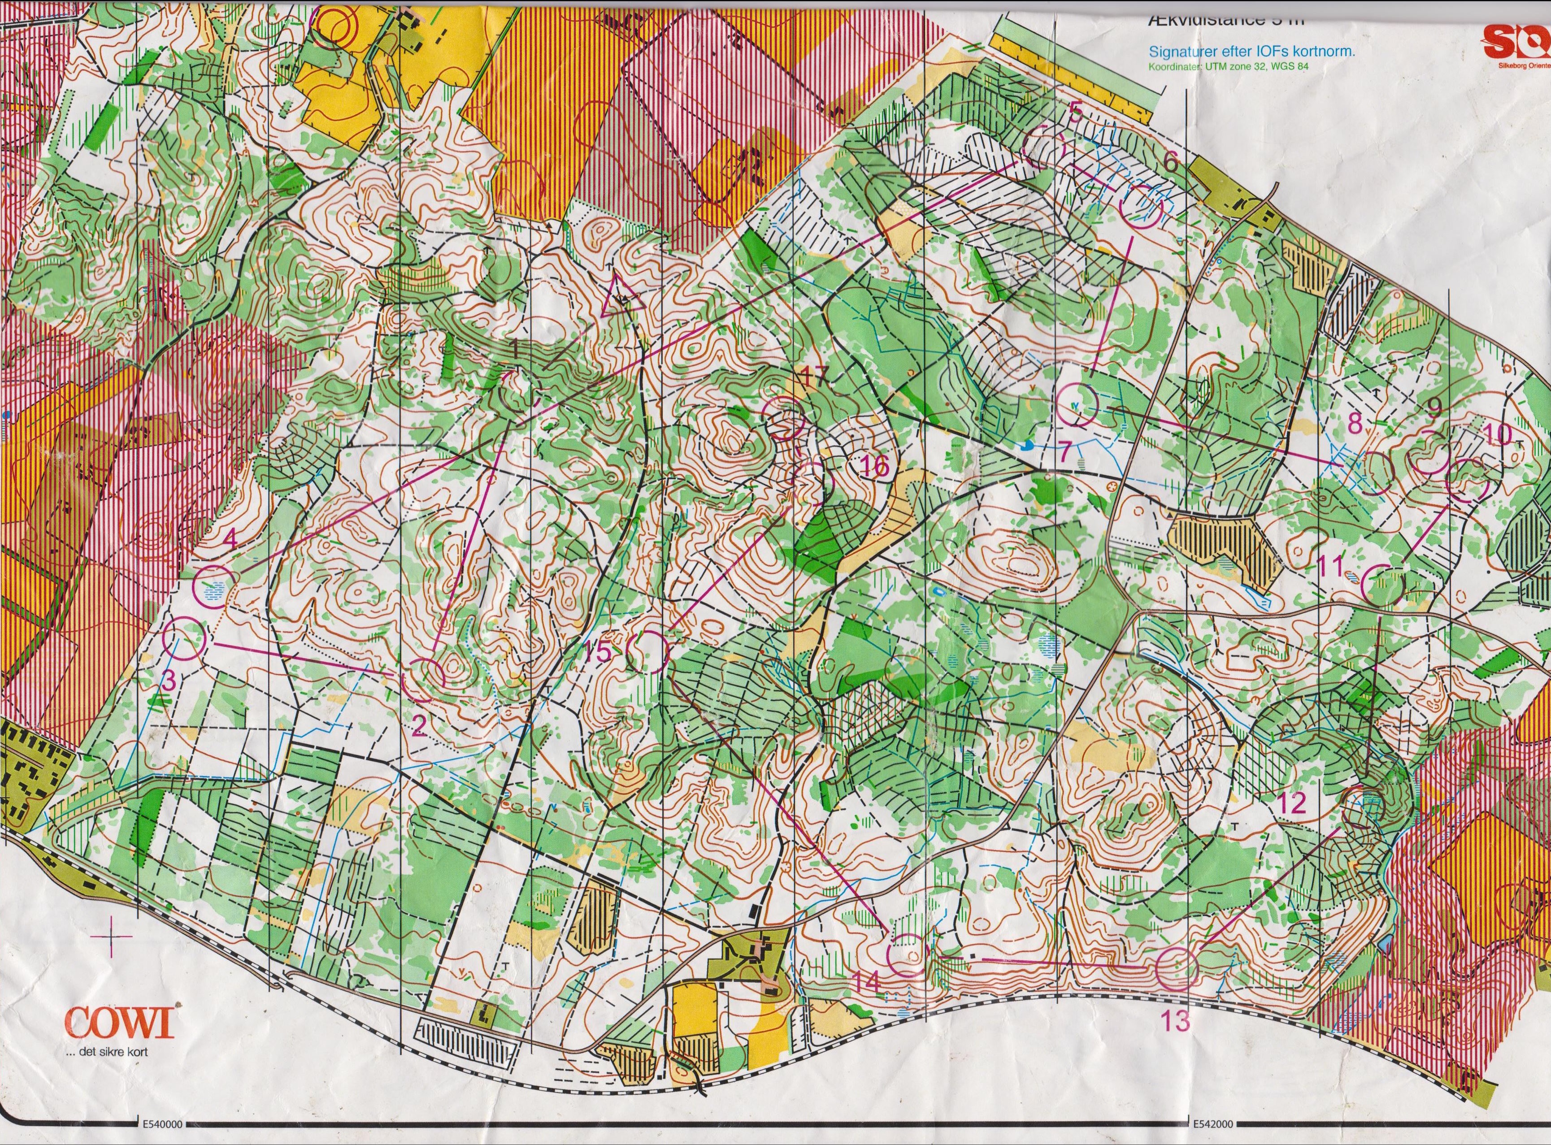1551x1145 pixels.
Task: Click the text 'Signaturer efter IOFs kortnorm.'
Action: click(1251, 51)
